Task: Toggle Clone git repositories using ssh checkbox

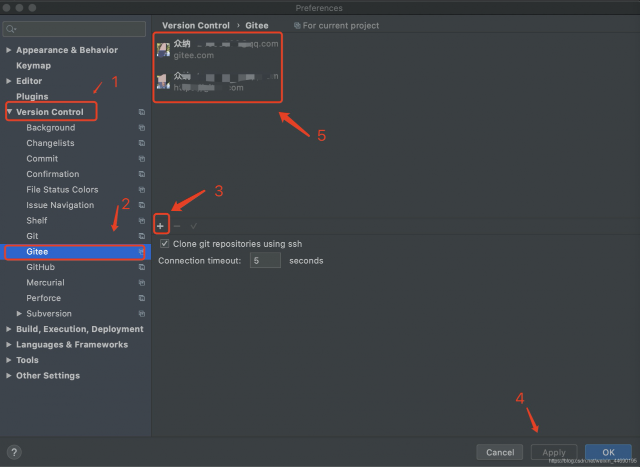Action: coord(164,244)
